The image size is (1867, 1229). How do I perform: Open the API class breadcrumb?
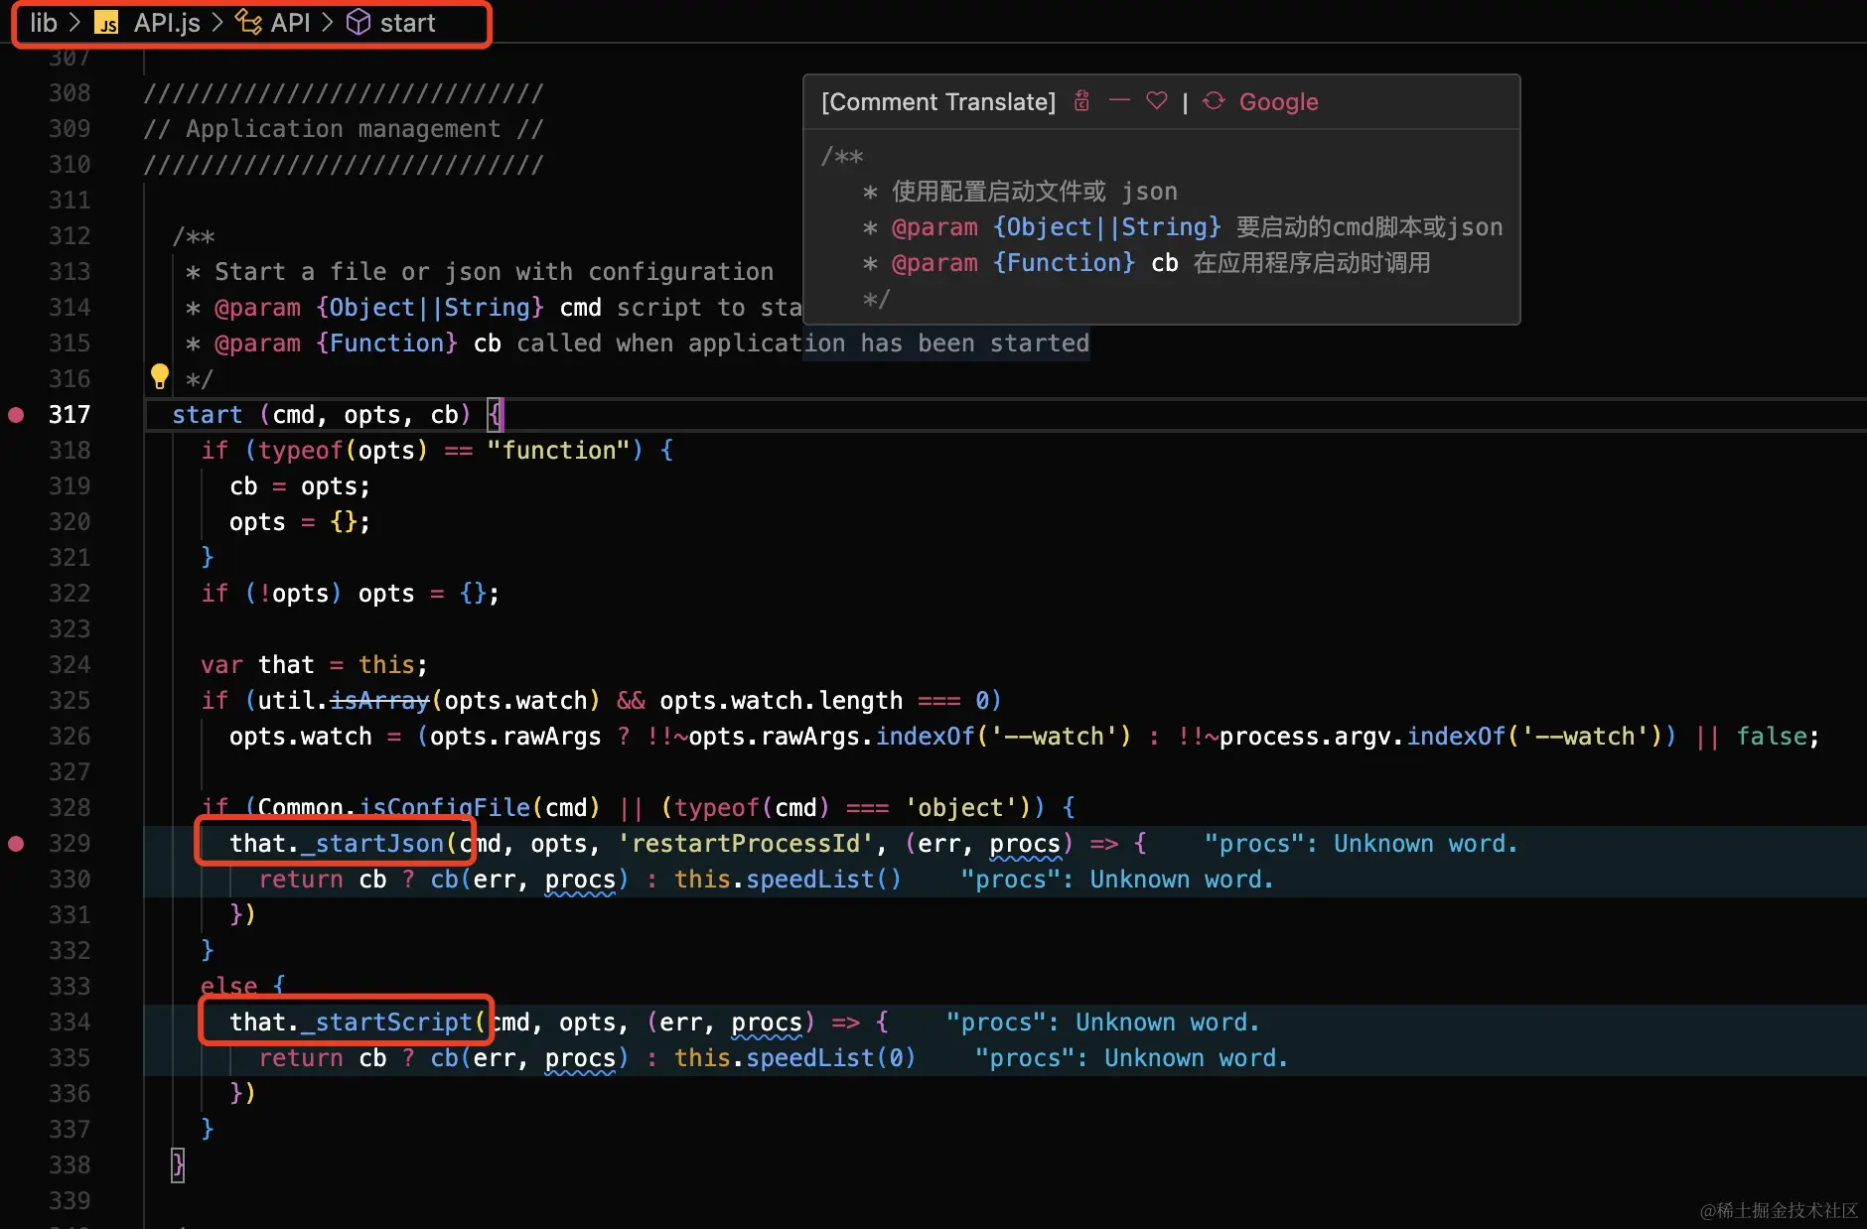pos(290,23)
